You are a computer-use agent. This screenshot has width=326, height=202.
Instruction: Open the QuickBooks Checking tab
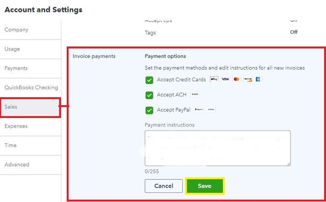(31, 88)
